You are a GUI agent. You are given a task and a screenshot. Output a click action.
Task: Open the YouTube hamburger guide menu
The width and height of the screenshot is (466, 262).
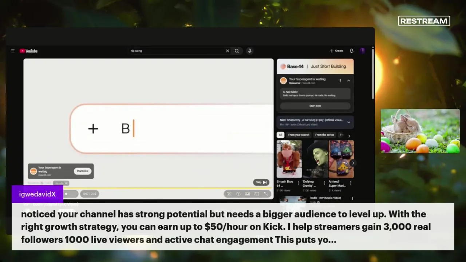13,51
